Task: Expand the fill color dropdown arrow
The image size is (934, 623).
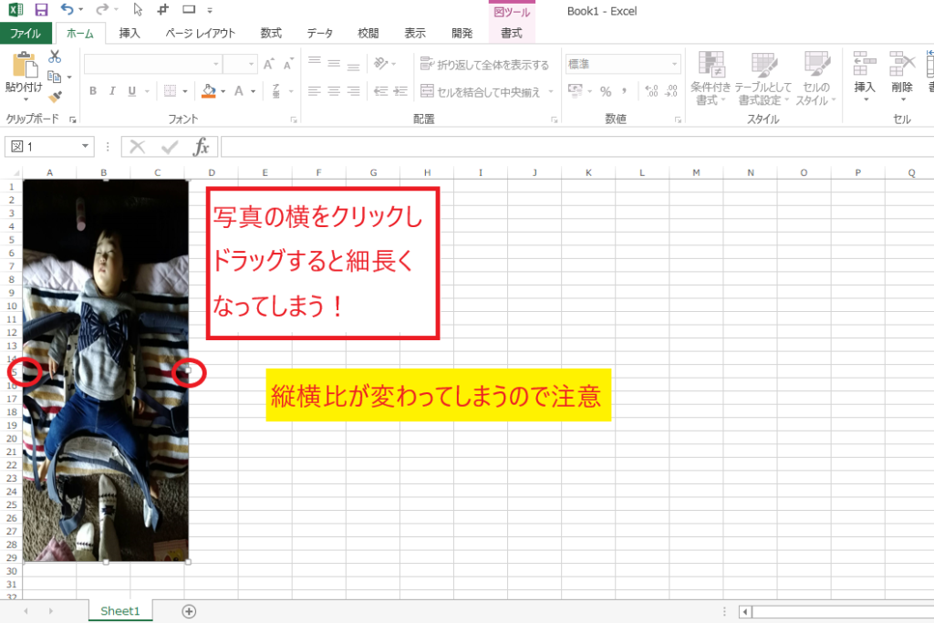Action: click(222, 91)
